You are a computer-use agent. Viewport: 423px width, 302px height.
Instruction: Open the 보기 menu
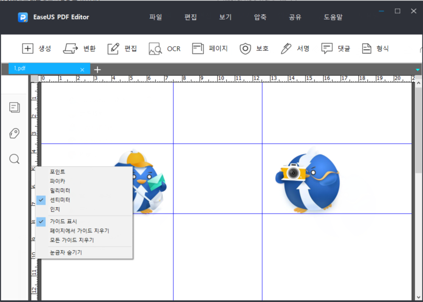click(225, 18)
